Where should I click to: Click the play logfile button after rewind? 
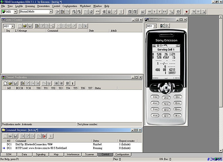(x=154, y=11)
